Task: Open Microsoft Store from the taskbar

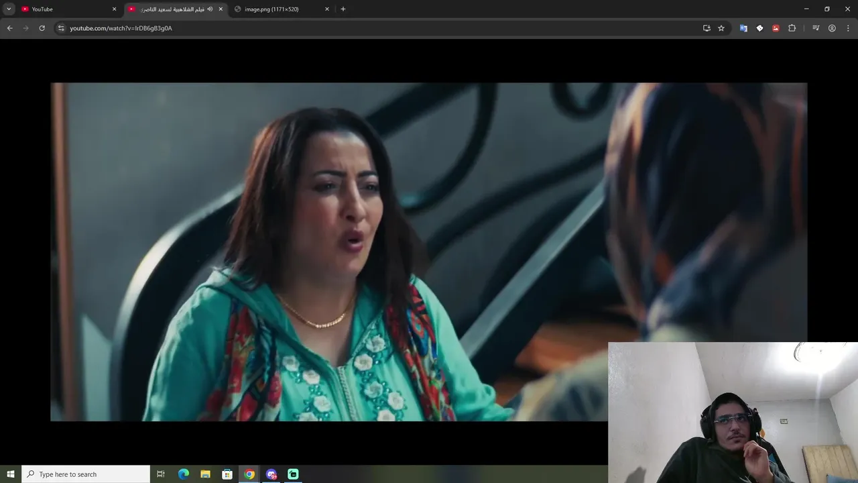Action: click(227, 474)
